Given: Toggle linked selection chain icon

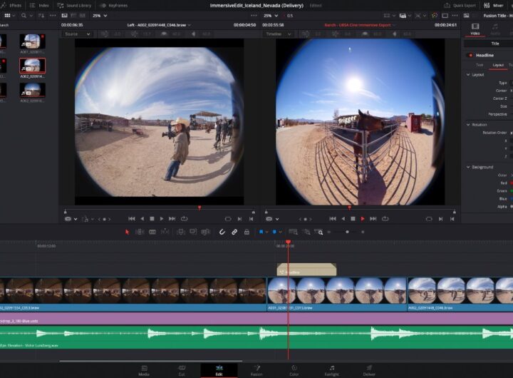Looking at the screenshot, I should tap(234, 232).
